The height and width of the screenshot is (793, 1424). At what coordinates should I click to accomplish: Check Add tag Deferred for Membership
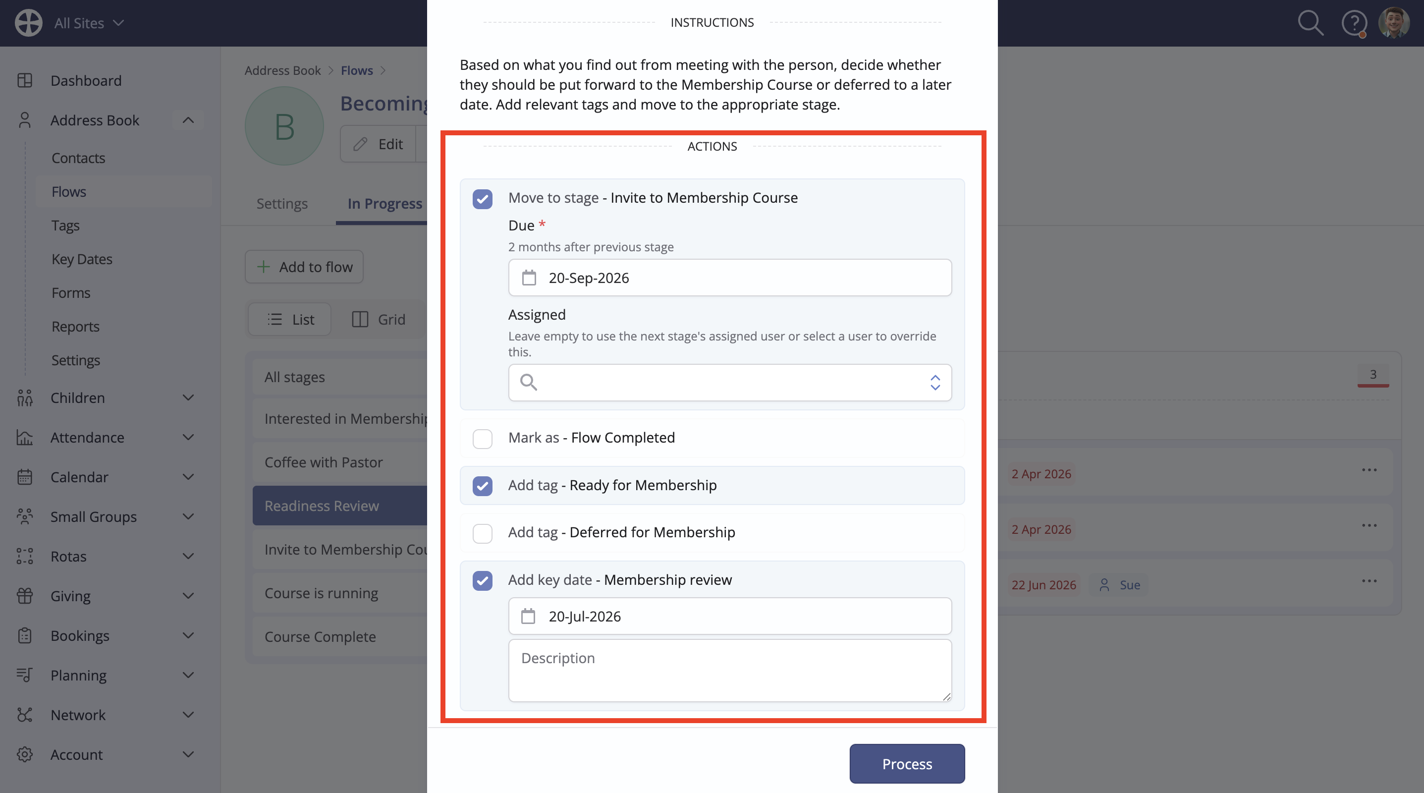(x=483, y=533)
